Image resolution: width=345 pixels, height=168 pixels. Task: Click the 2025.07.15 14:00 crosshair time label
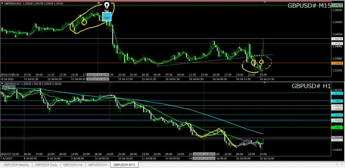[x=98, y=79]
